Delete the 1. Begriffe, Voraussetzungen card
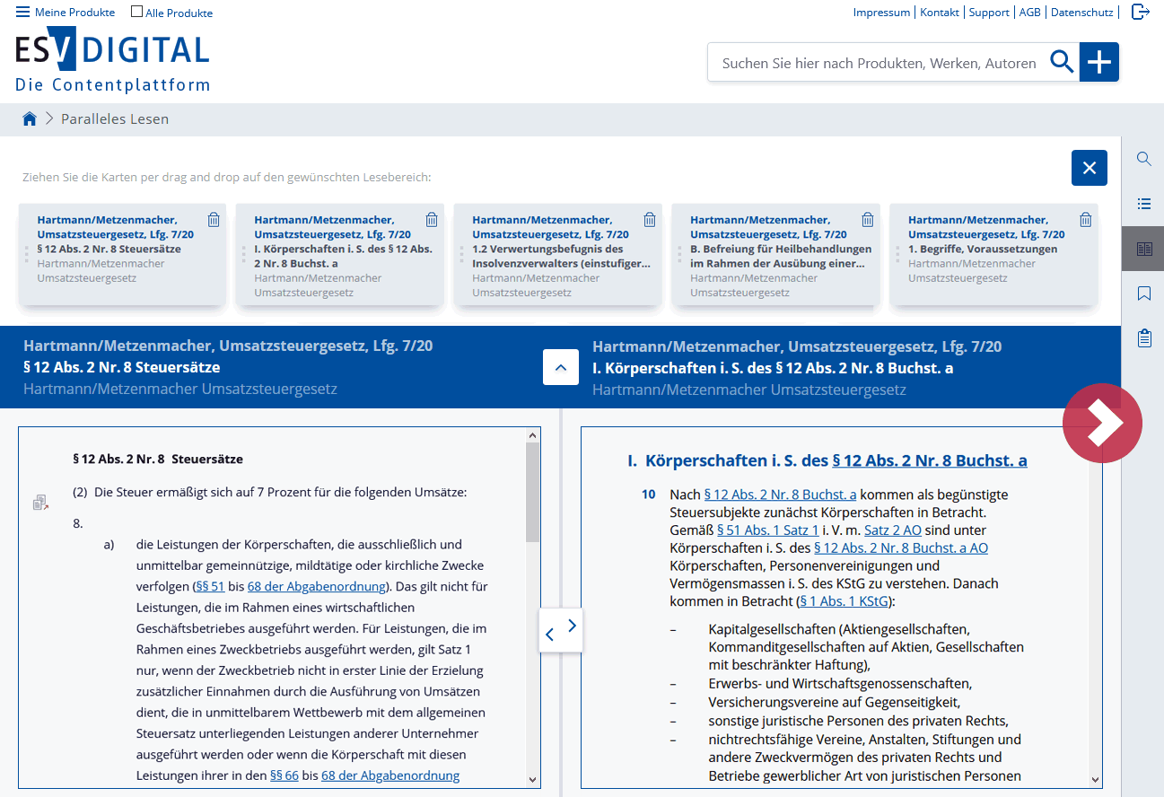The image size is (1164, 797). pyautogui.click(x=1086, y=220)
